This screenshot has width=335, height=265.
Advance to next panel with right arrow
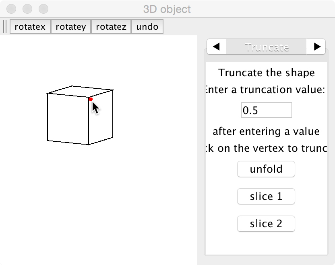(317, 47)
